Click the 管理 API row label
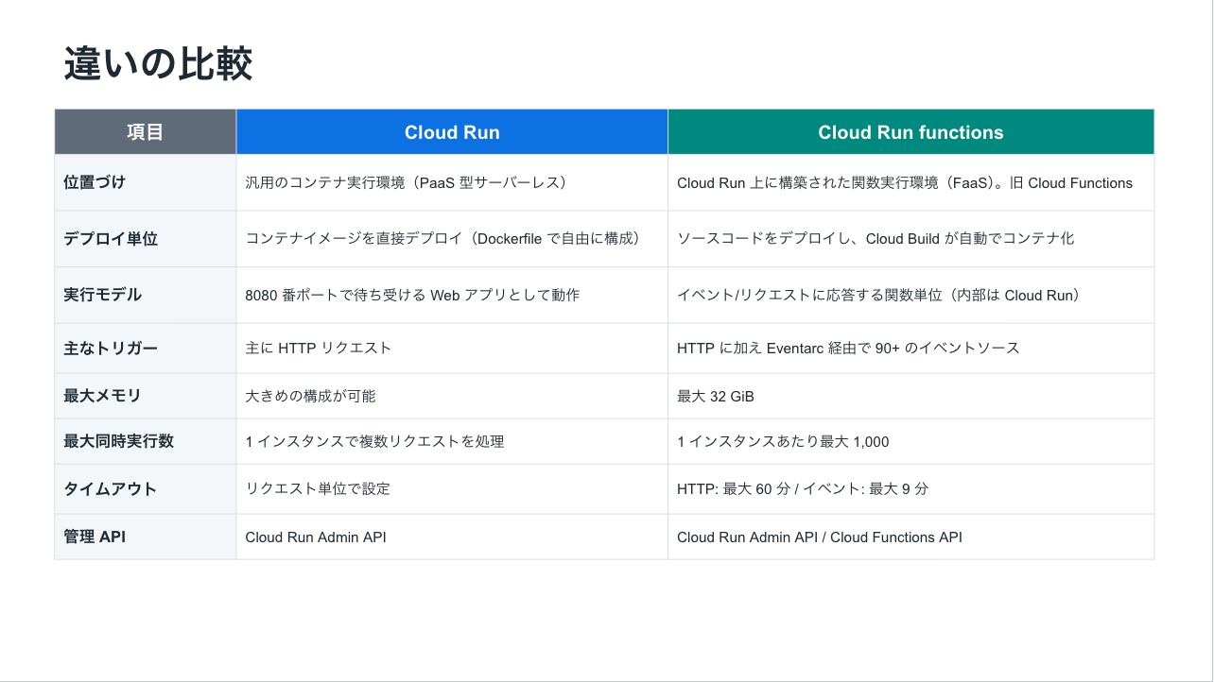1214x682 pixels. click(146, 537)
